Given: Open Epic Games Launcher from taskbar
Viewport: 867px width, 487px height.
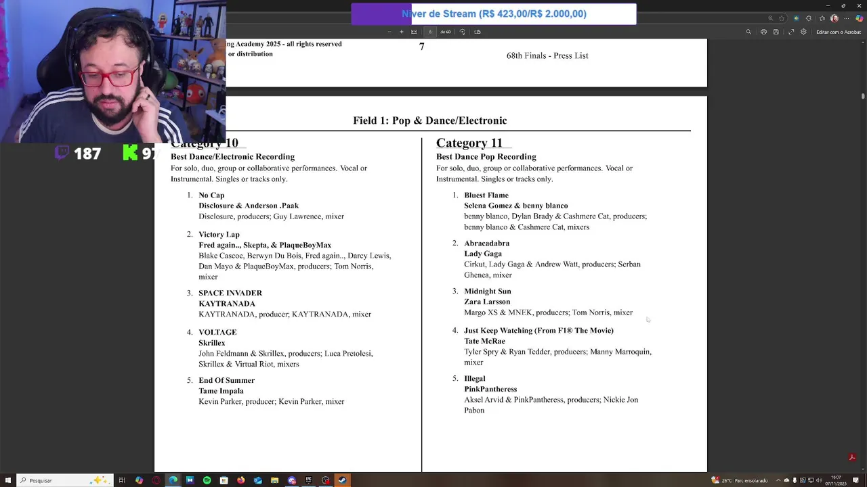Looking at the screenshot, I should pyautogui.click(x=308, y=480).
